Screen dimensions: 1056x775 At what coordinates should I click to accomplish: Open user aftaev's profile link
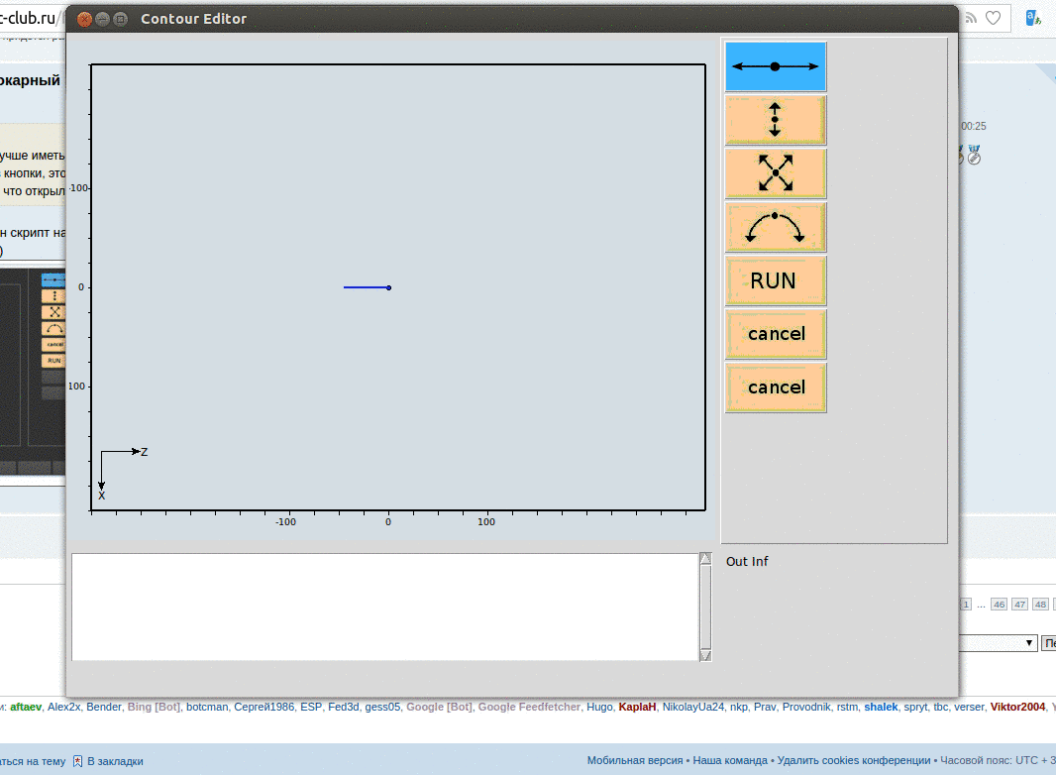26,707
